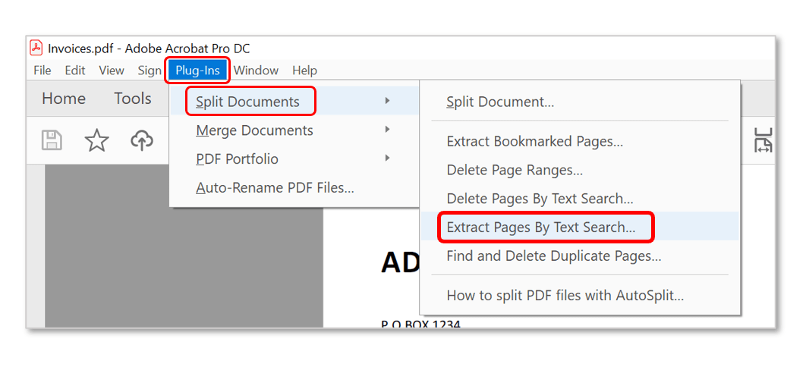Choose Extract Pages By Text Search...
Image resolution: width=806 pixels, height=367 pixels.
(580, 227)
